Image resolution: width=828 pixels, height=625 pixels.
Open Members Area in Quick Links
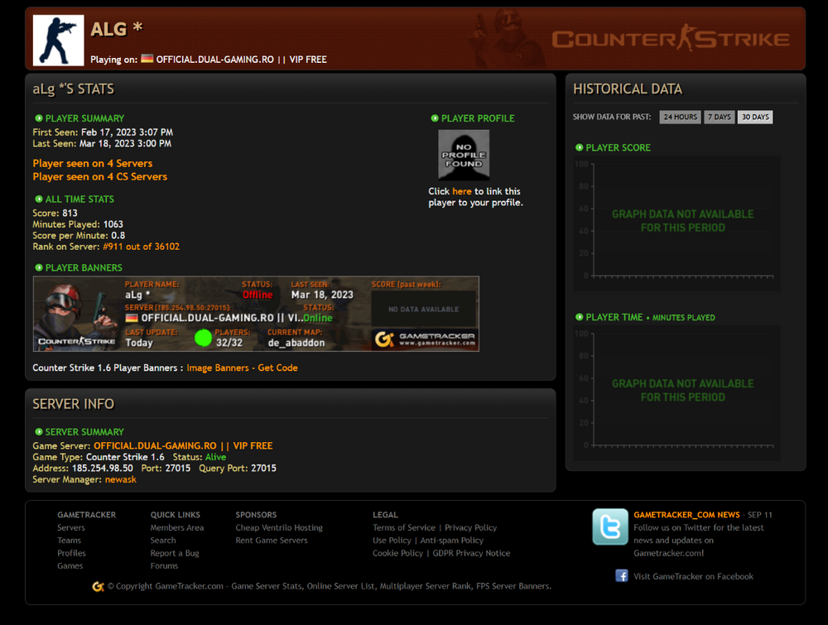coord(176,527)
